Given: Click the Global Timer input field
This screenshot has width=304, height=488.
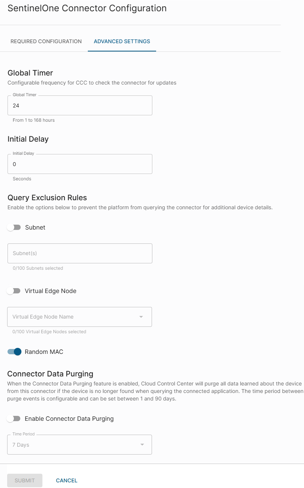Looking at the screenshot, I should (80, 106).
